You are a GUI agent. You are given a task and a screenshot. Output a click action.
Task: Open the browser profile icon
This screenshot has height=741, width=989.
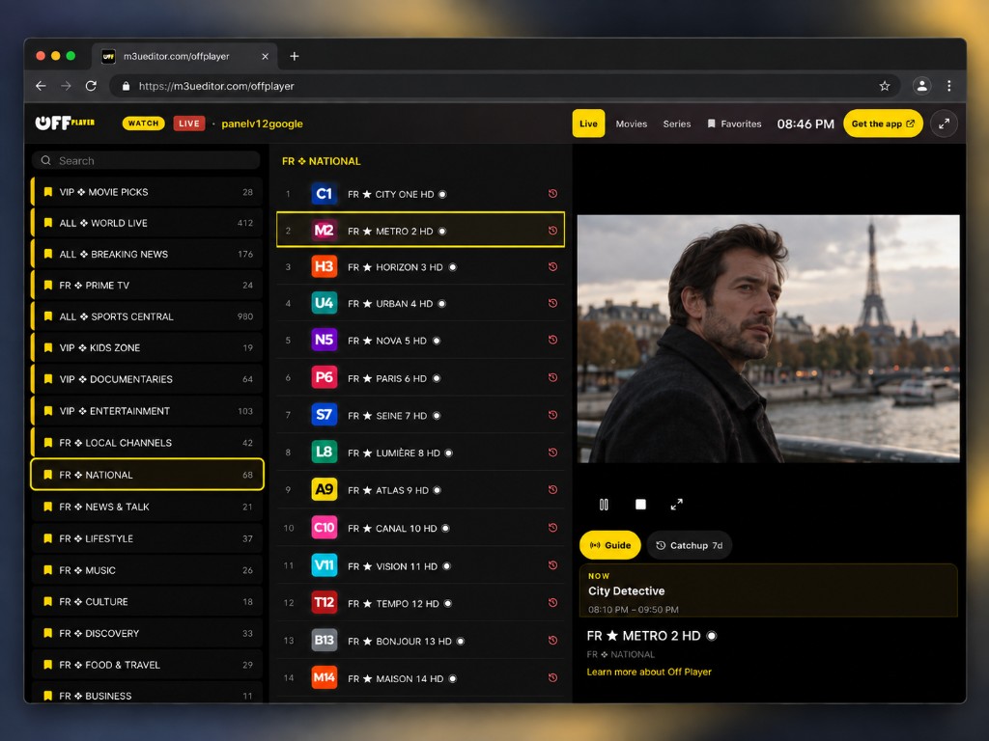pyautogui.click(x=921, y=86)
